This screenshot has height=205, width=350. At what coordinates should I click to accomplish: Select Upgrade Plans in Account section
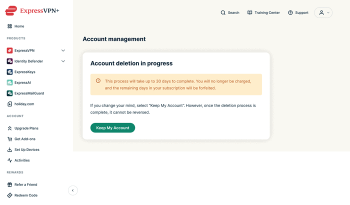click(26, 128)
